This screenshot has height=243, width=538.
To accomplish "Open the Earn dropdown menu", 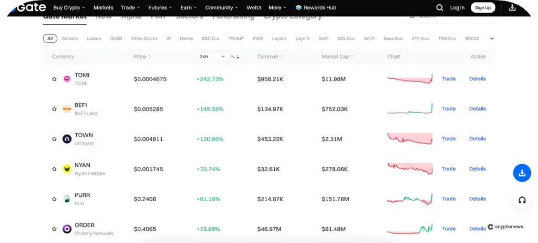I will pyautogui.click(x=189, y=7).
